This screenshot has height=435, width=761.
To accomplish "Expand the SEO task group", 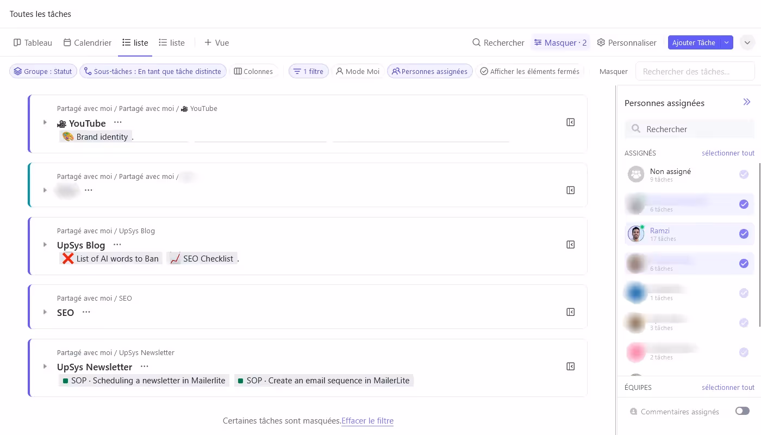I will tap(45, 312).
